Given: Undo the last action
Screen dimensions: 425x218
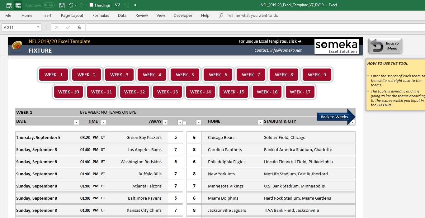Looking at the screenshot, I should click(x=71, y=5).
